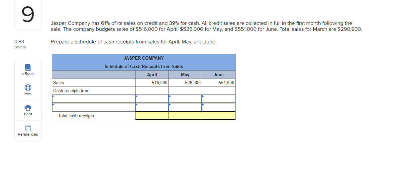Select first receipts row May input cell
The image size is (409, 179).
coord(185,99)
